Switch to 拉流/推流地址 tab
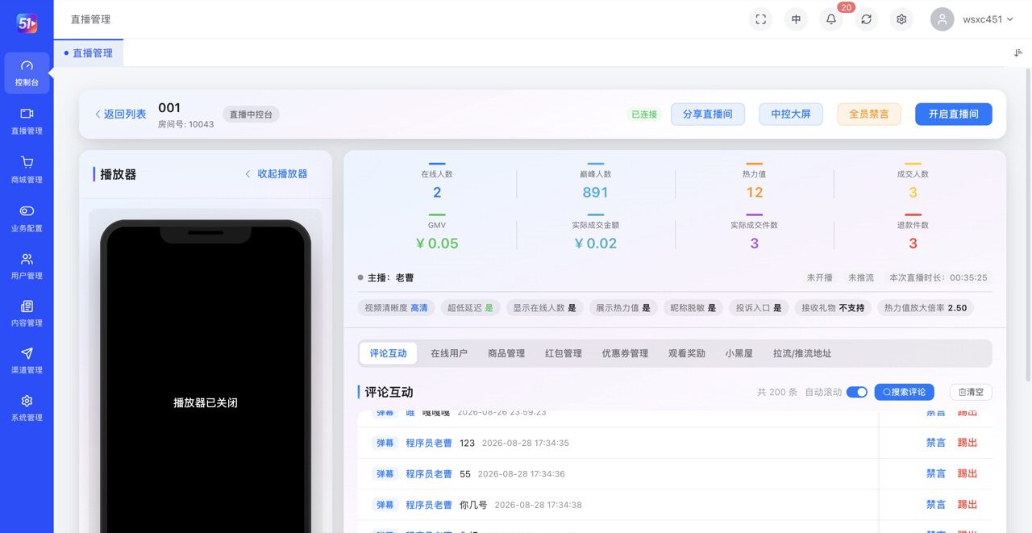 click(802, 353)
